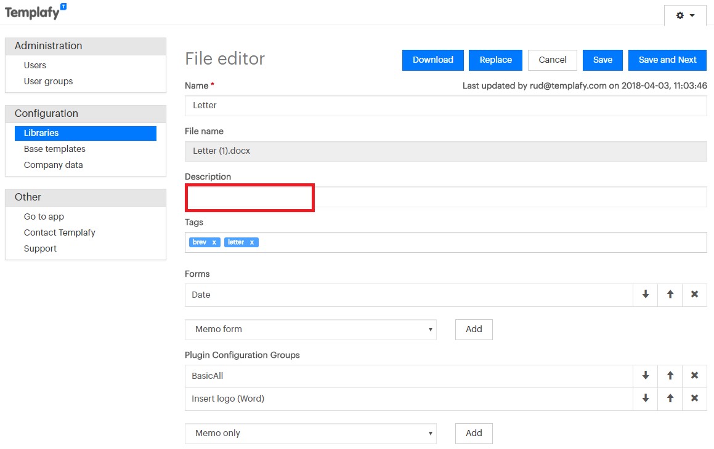
Task: Click the Other section header
Action: pyautogui.click(x=86, y=197)
